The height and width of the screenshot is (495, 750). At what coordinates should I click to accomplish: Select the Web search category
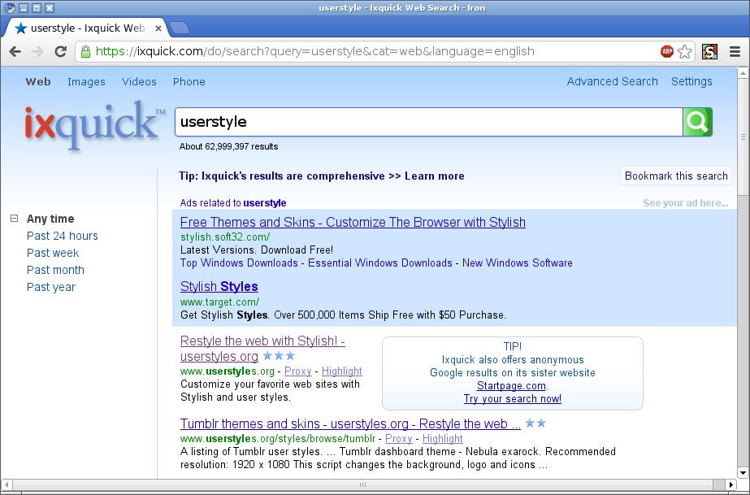(38, 82)
